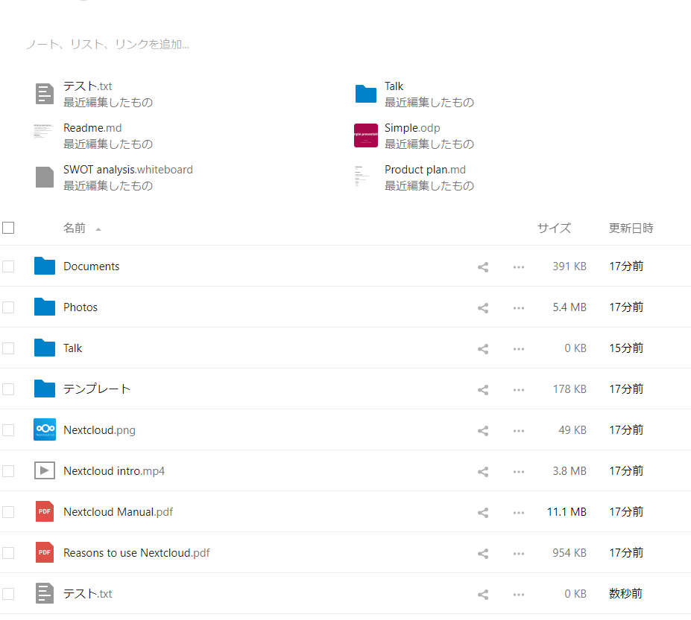Share the Nextcloud Manual.pdf file

point(483,512)
